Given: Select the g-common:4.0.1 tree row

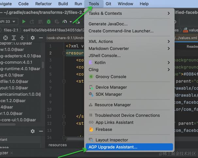Looking at the screenshot, I should 20,62.
